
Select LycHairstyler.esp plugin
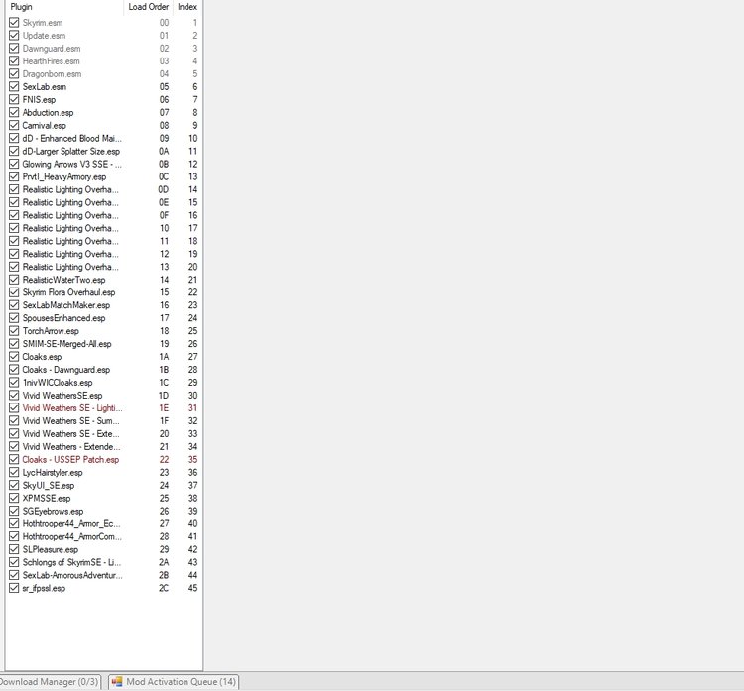(x=53, y=472)
